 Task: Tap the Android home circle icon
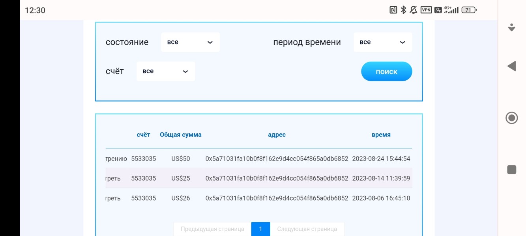click(x=512, y=118)
